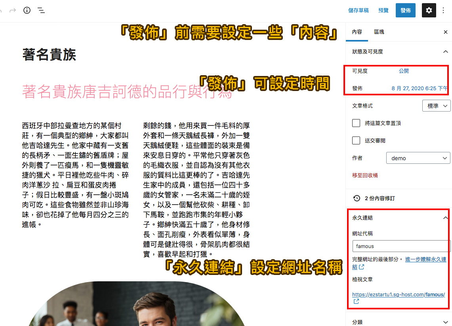Toggle the settings gear sidebar
Image resolution: width=452 pixels, height=326 pixels.
point(429,10)
